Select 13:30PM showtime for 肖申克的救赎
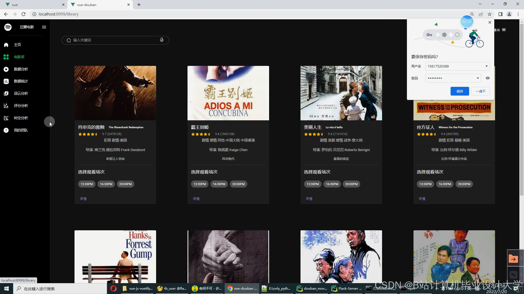Screen dimensions: 524x294 [x=87, y=184]
